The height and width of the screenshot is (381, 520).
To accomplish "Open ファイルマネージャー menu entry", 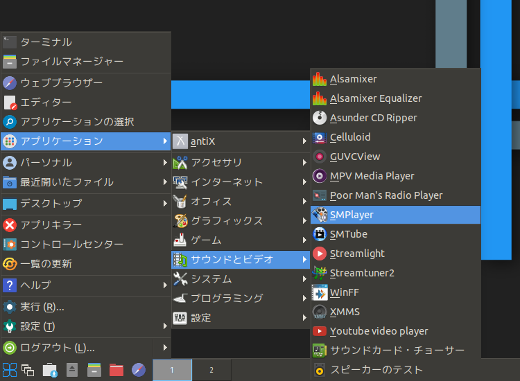I will point(86,61).
